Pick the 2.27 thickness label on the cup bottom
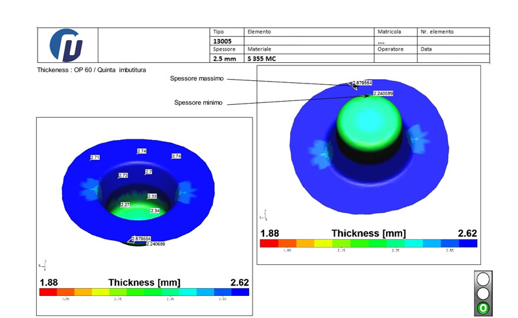 coord(126,205)
